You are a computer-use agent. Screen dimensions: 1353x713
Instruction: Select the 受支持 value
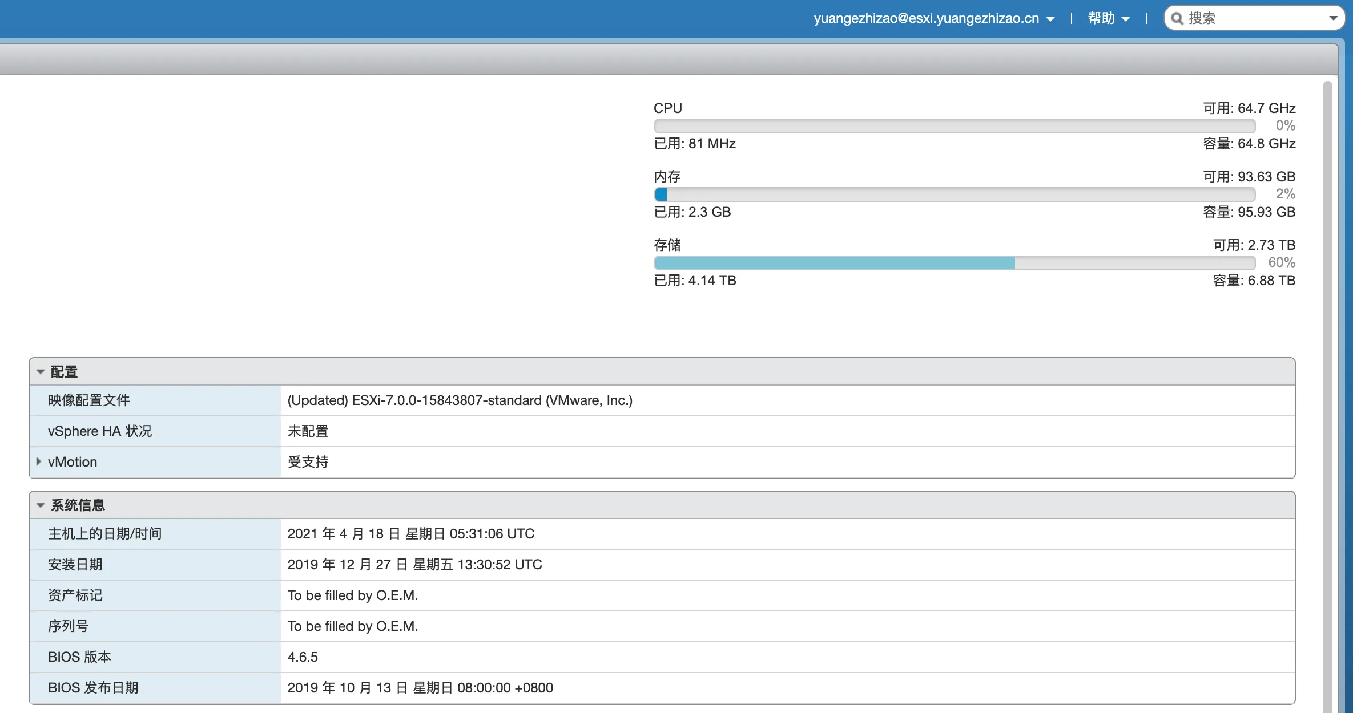tap(308, 462)
